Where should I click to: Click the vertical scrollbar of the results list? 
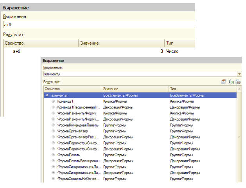[x=239, y=137]
